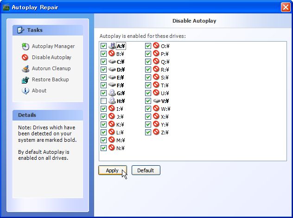Screen dimensions: 293x218
Task: Click removable drive icon next to F:¥
Action: 112,85
